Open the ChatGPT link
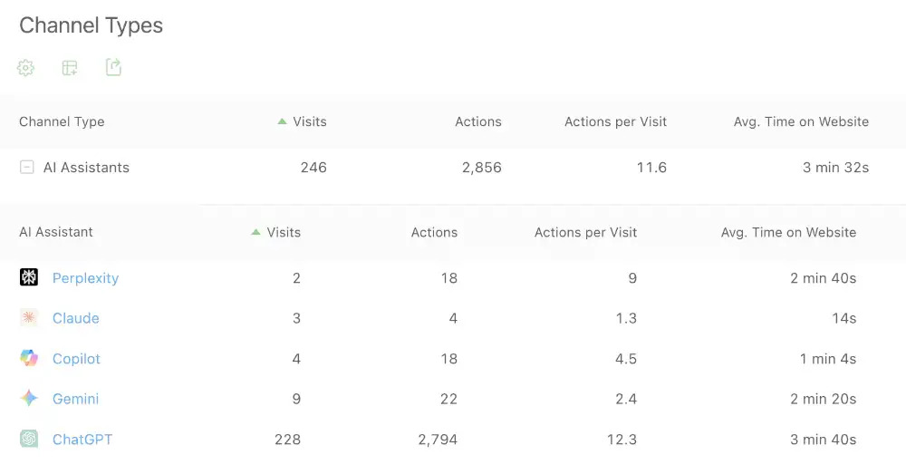This screenshot has height=474, width=906. 82,440
